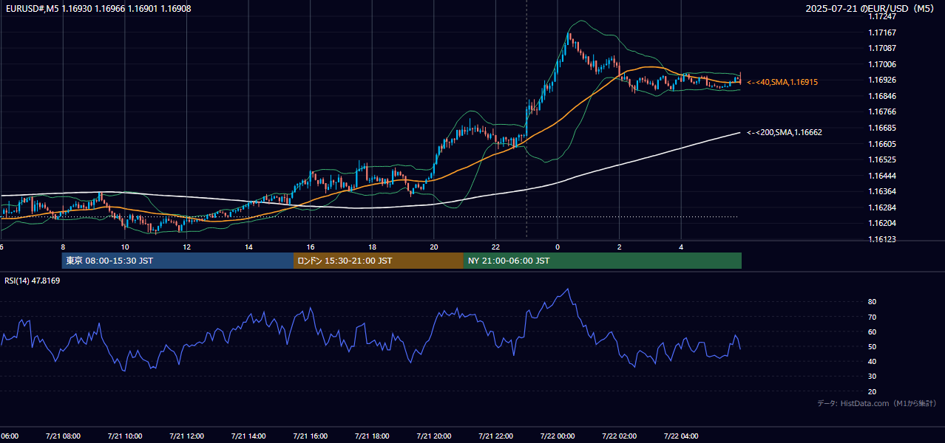Click the bottom time label 7/21 22:00
The height and width of the screenshot is (443, 945).
coord(496,436)
